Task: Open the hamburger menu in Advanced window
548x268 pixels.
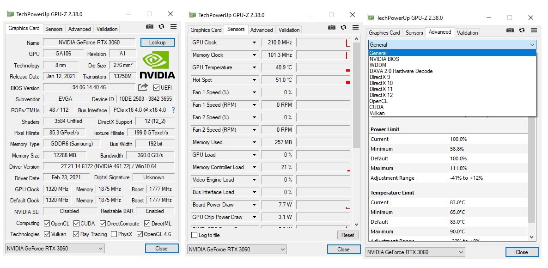Action: 534,30
